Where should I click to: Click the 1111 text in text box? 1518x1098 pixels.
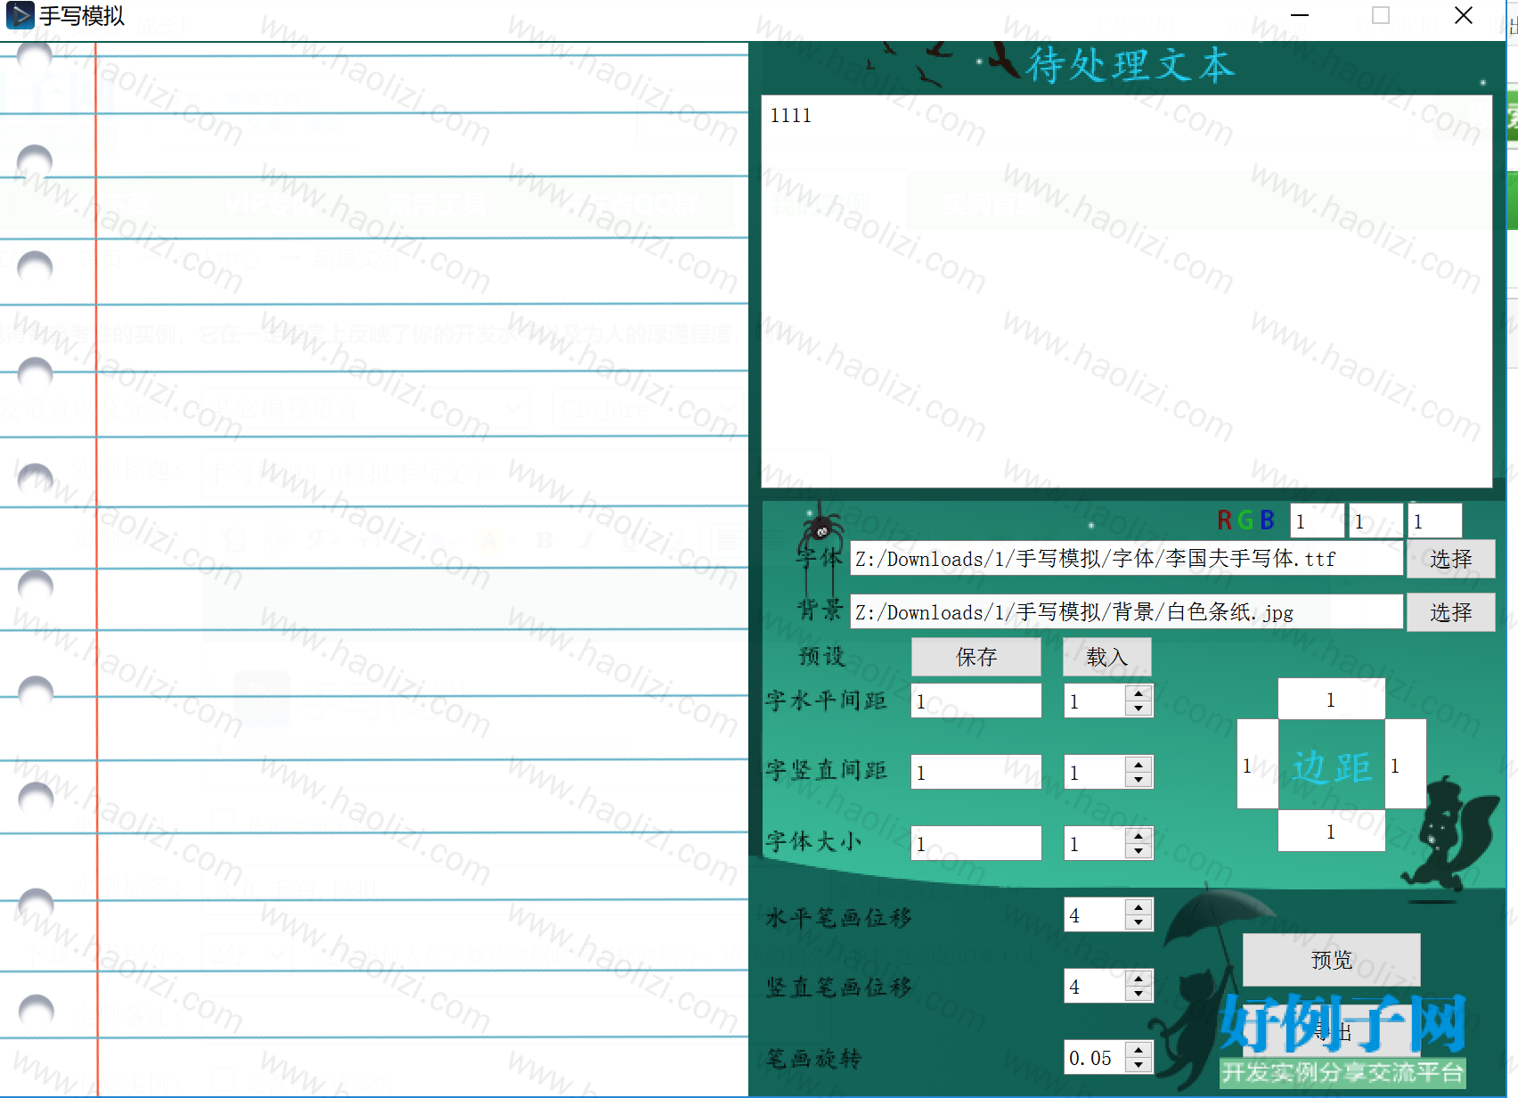(x=791, y=116)
